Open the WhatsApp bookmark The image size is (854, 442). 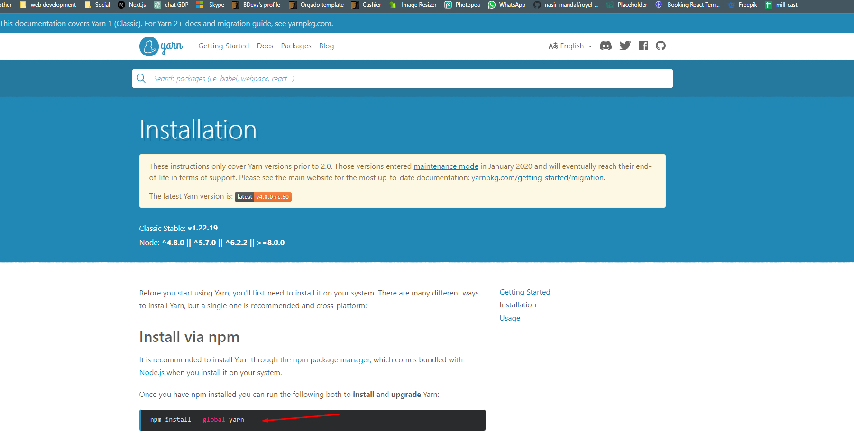point(507,5)
